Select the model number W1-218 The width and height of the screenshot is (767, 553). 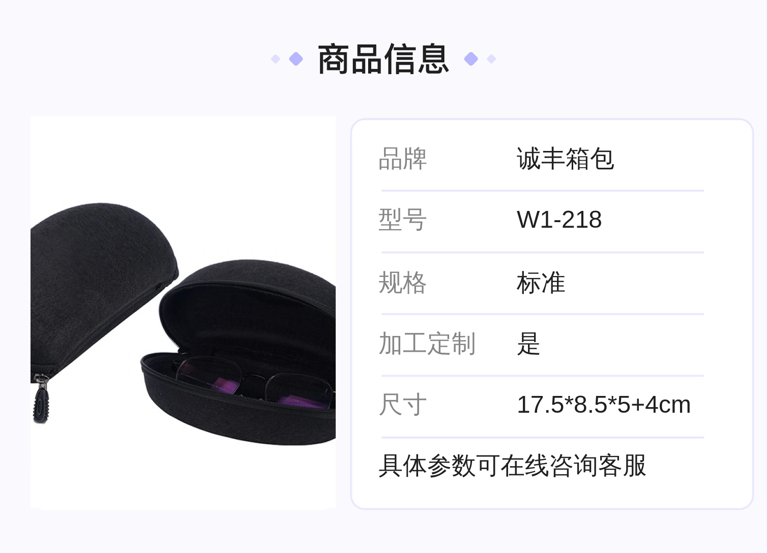(x=559, y=220)
